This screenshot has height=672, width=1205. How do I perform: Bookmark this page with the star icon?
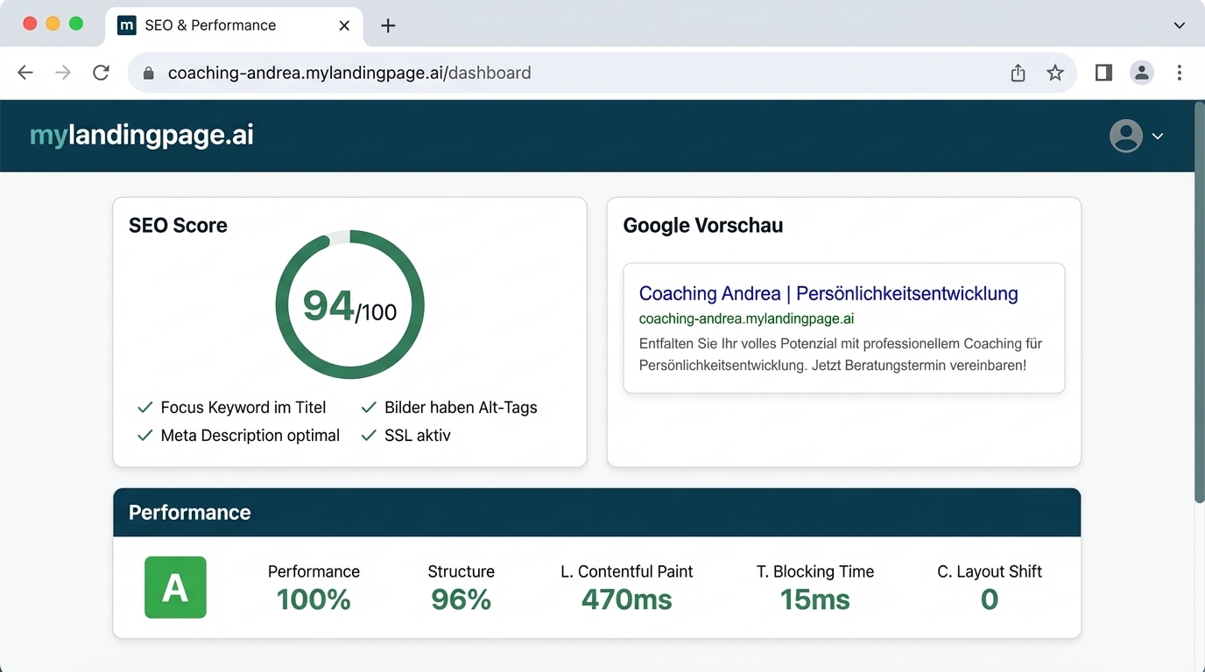point(1055,73)
